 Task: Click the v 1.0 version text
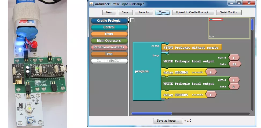188,121
